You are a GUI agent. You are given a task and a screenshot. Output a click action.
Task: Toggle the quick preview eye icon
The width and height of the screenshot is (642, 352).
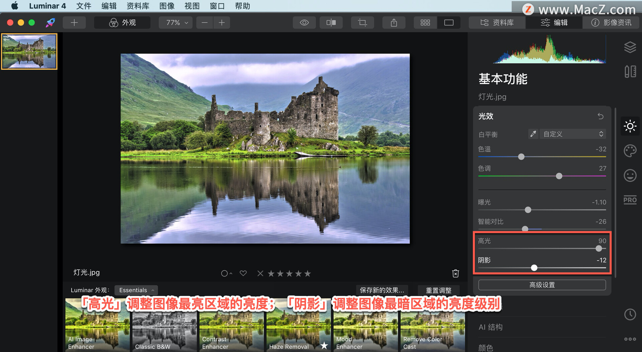(304, 22)
